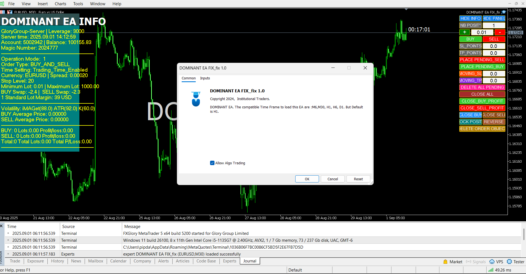Viewport: 526px width, 274px height.
Task: Click the red-blue chart list icon
Action: coord(2,12)
